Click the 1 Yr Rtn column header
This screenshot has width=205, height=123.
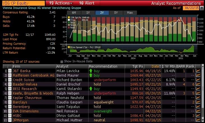point(169,66)
